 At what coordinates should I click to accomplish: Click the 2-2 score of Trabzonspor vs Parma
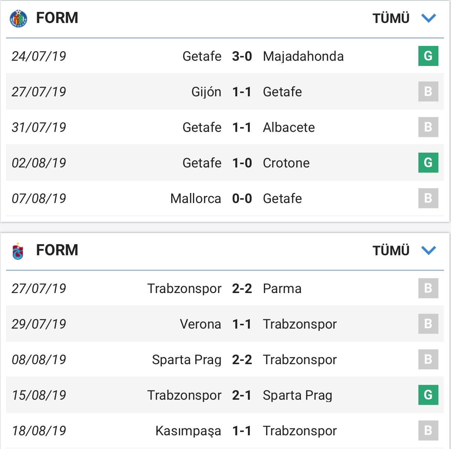click(x=242, y=289)
